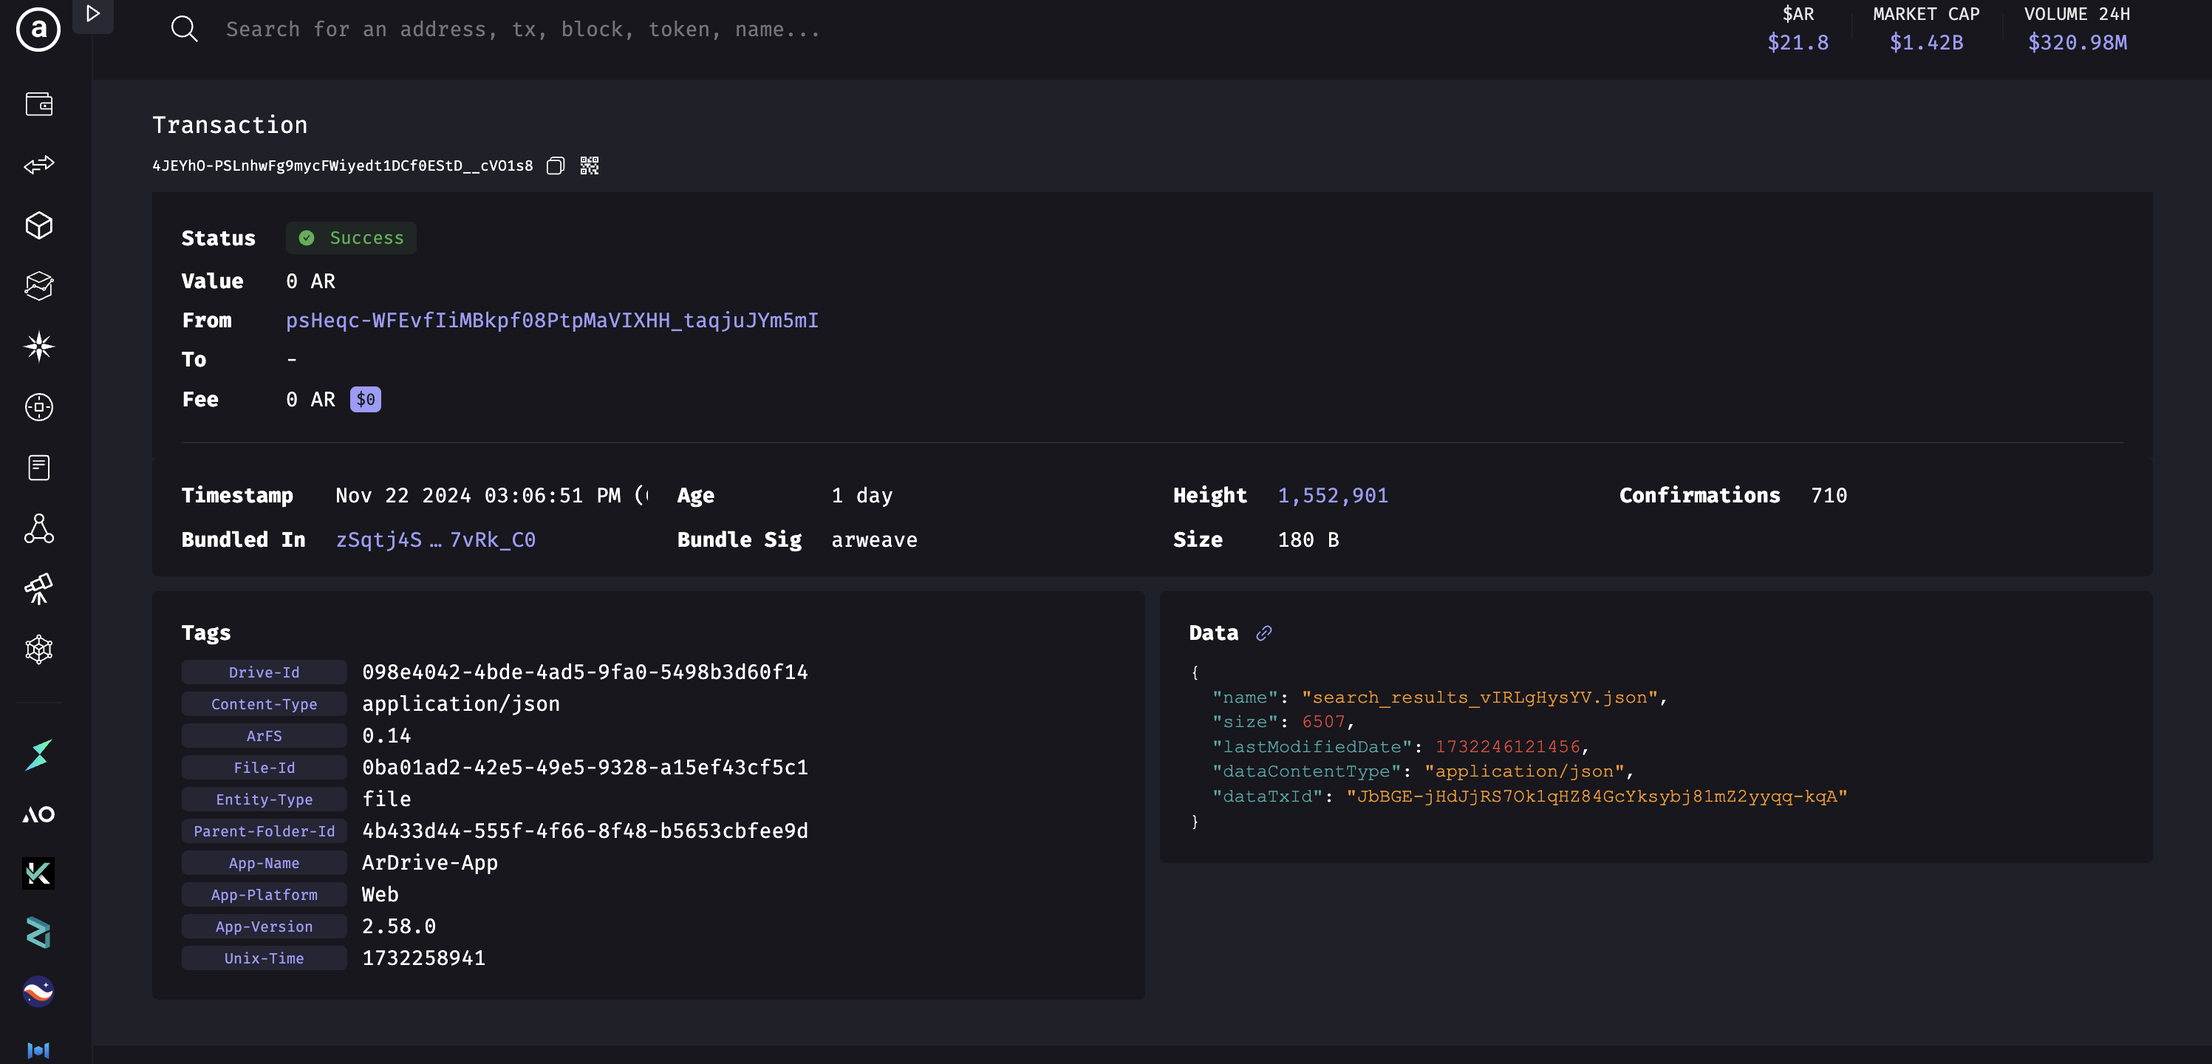The image size is (2212, 1064).
Task: Open the Bundled In zSqtj4S transaction link
Action: click(x=435, y=540)
